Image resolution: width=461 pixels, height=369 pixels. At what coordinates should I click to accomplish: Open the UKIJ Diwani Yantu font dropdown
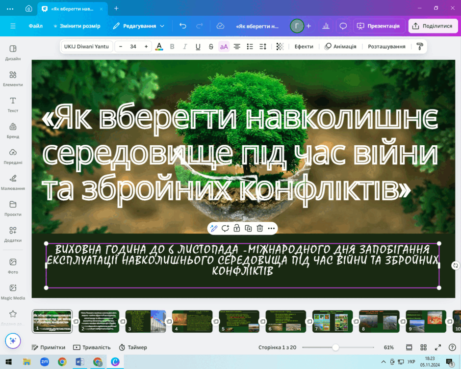tap(86, 47)
